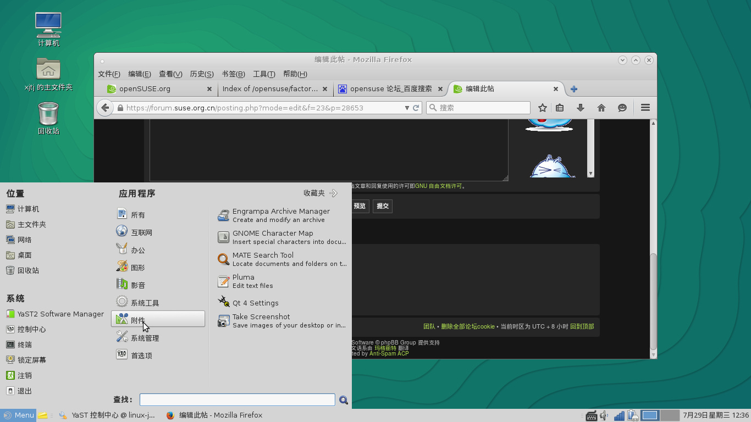Click the 提交 submit button
The width and height of the screenshot is (751, 422).
[383, 206]
